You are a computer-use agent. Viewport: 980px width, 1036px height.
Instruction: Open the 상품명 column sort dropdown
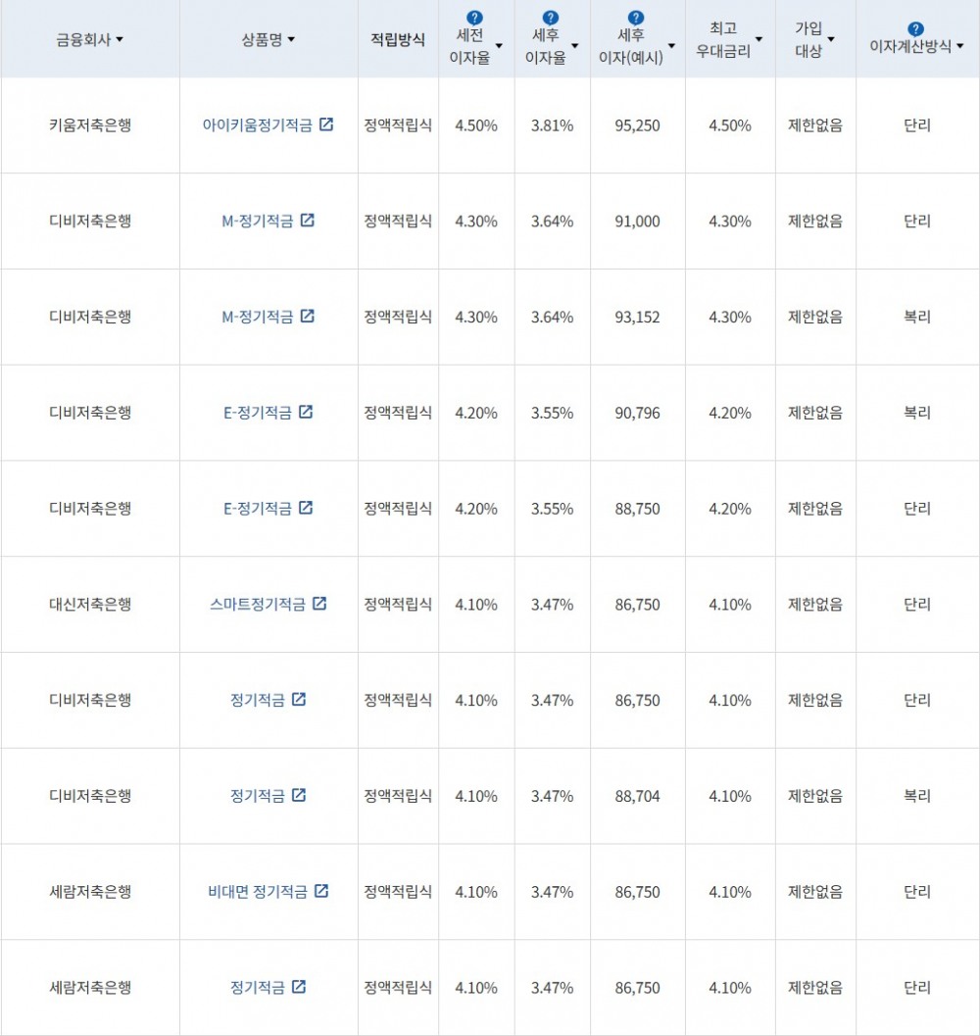[291, 40]
